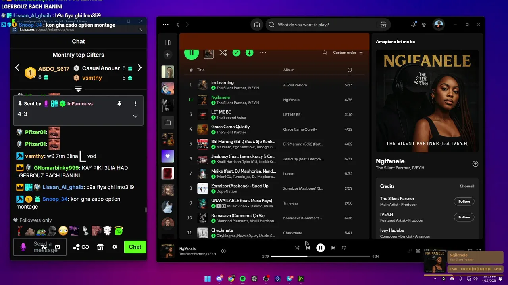This screenshot has height=285, width=508.
Task: Pause playback in player bar
Action: (x=320, y=248)
